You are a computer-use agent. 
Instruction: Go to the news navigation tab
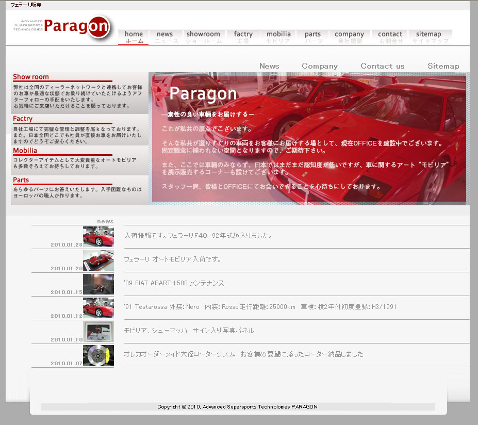(x=165, y=37)
